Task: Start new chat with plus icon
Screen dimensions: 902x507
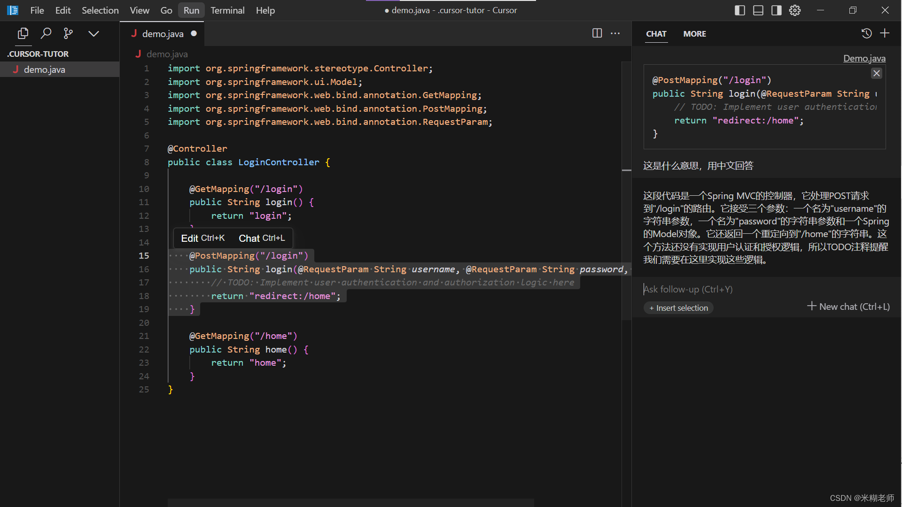Action: 885,33
